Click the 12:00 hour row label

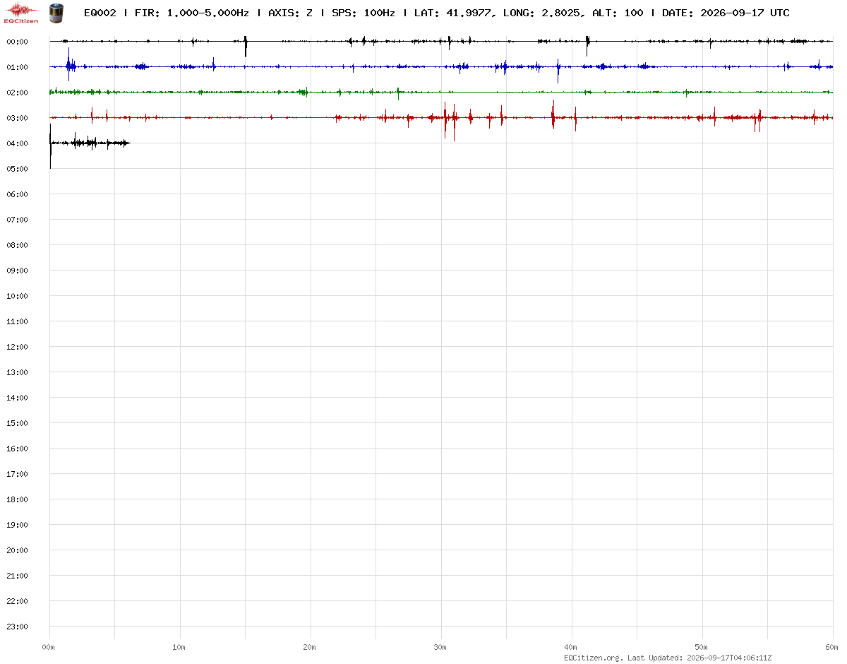(x=17, y=347)
